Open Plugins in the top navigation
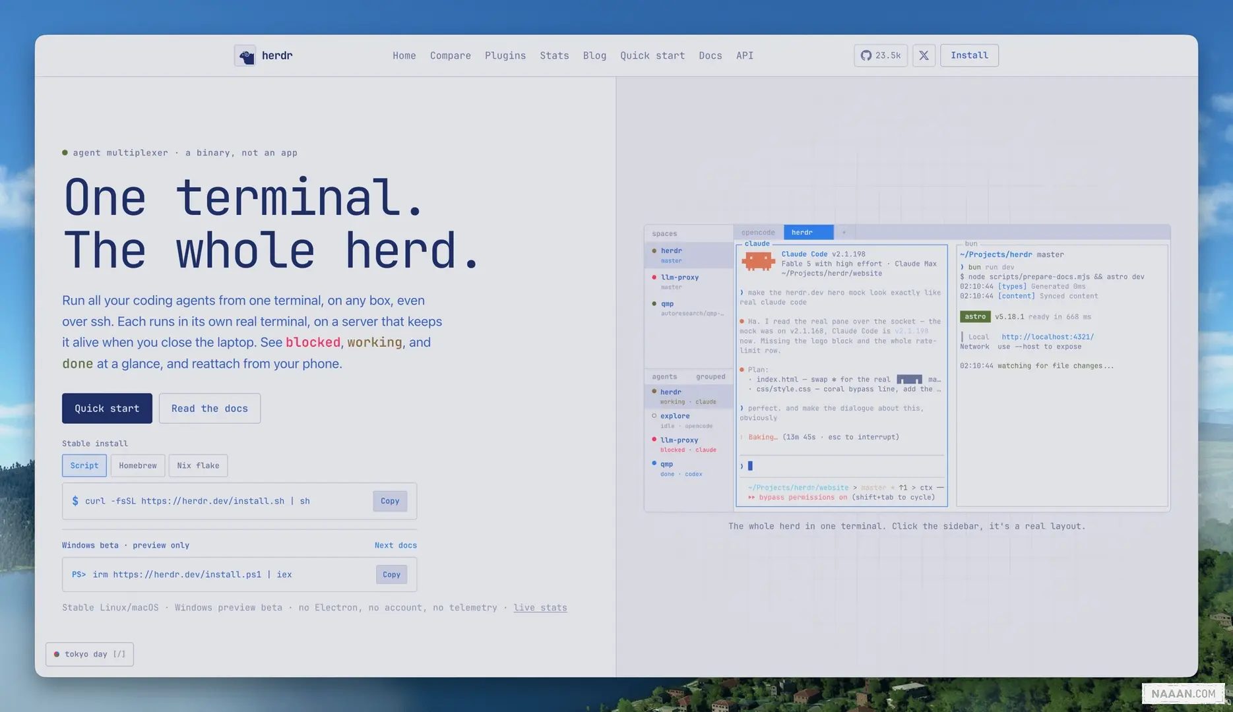Screen dimensions: 1233x712 point(505,55)
